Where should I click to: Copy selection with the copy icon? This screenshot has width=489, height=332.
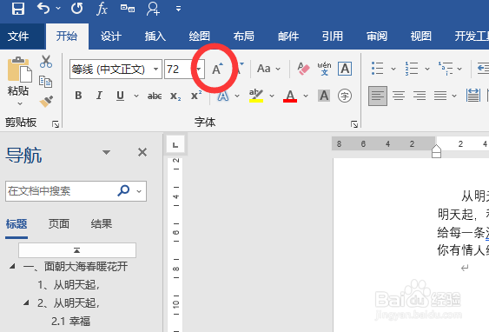click(x=45, y=82)
